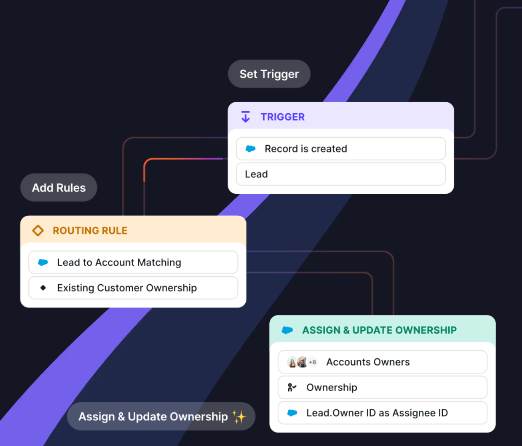Select the Record is created row
Viewport: 522px width, 446px height.
341,149
